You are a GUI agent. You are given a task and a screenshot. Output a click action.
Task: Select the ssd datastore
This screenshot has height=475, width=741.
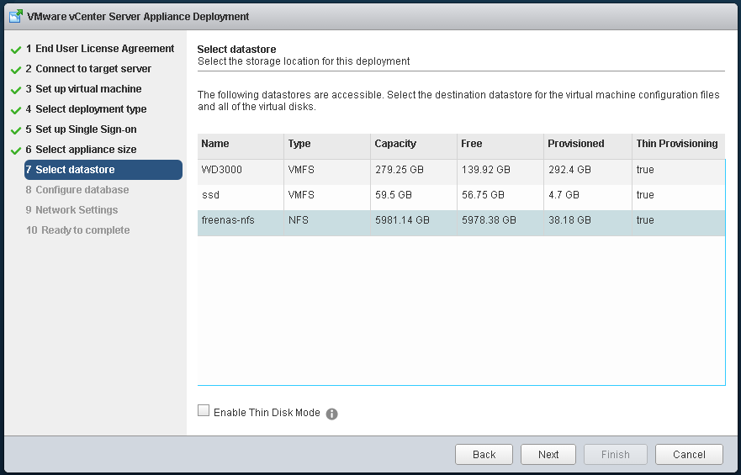[461, 198]
